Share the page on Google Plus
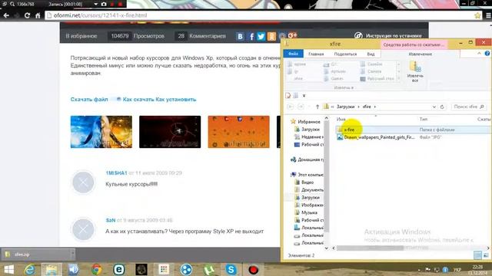Image resolution: width=492 pixels, height=276 pixels. [x=292, y=35]
